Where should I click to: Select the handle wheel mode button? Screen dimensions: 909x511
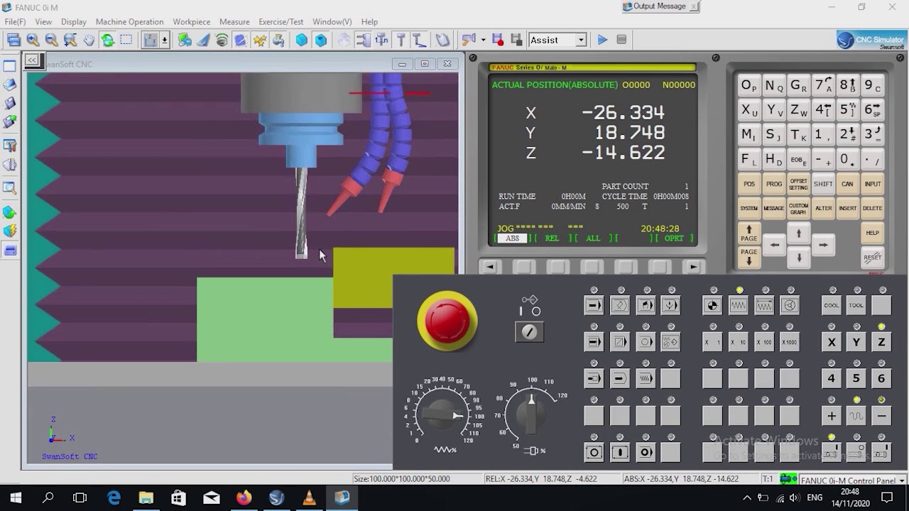click(x=790, y=305)
